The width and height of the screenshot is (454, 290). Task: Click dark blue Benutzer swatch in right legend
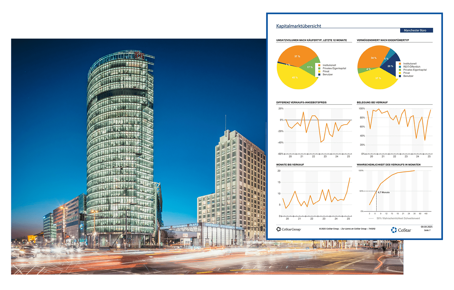[x=400, y=76]
